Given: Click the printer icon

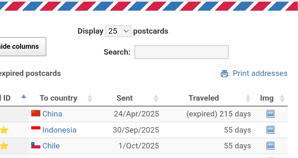Looking at the screenshot, I should click(225, 73).
